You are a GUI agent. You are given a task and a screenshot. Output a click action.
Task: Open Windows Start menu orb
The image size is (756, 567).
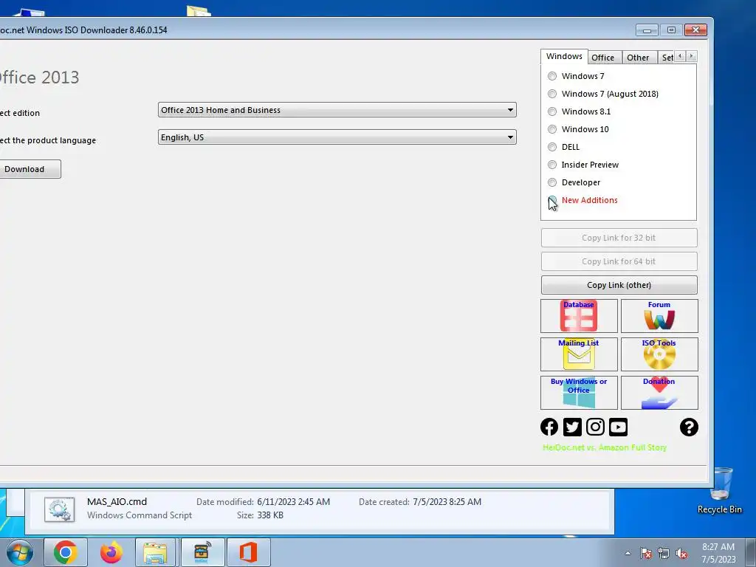click(x=20, y=552)
